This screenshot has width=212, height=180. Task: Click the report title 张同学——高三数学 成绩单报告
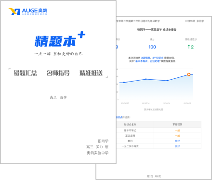(x=157, y=30)
